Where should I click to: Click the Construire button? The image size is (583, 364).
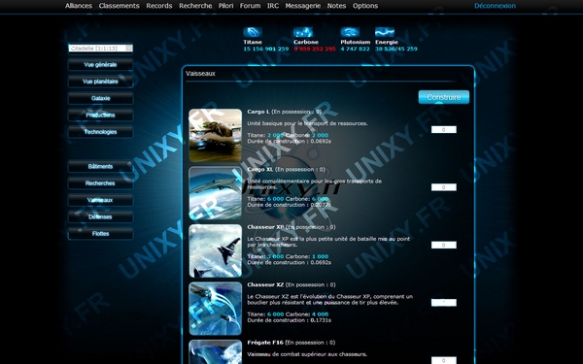[444, 97]
